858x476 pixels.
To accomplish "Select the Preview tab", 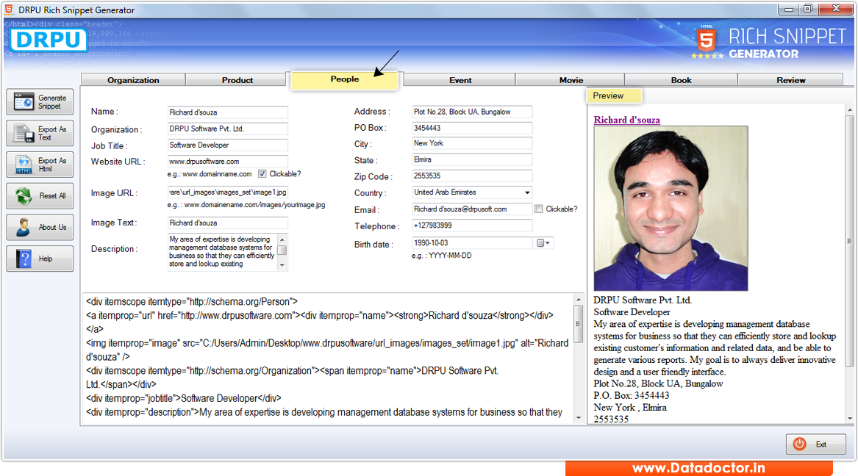I will click(x=614, y=95).
